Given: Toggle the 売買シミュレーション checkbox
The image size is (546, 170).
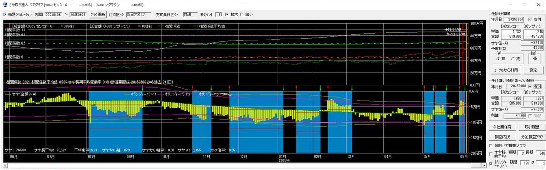Looking at the screenshot, I should (x=5, y=15).
